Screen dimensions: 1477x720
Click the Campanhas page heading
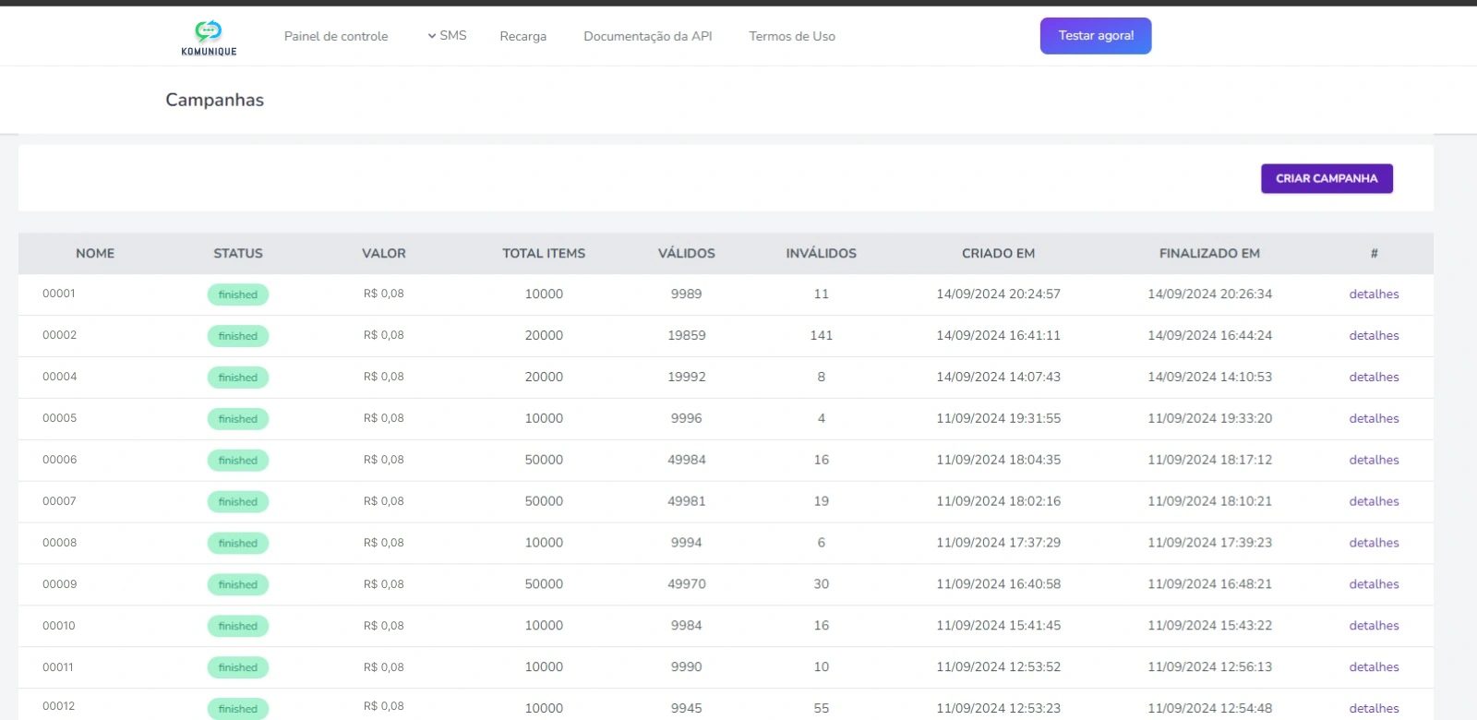tap(215, 100)
